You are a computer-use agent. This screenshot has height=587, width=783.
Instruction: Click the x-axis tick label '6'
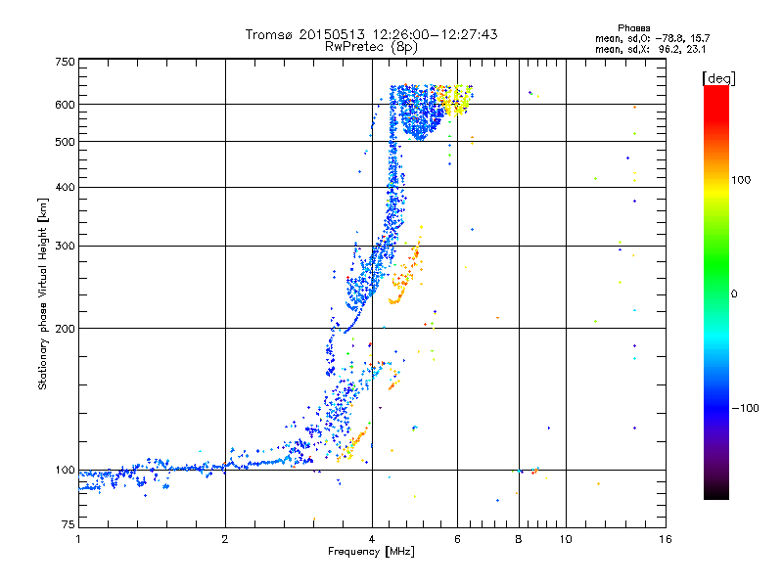pyautogui.click(x=457, y=539)
